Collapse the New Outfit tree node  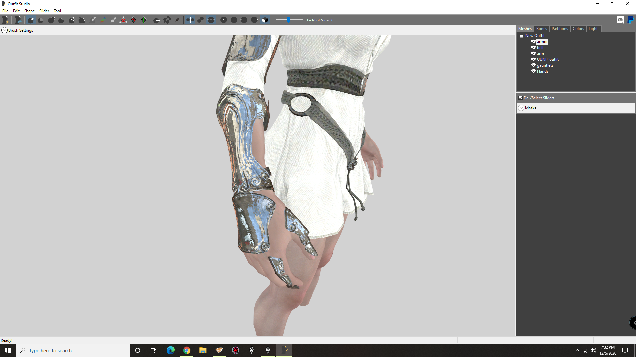(521, 36)
